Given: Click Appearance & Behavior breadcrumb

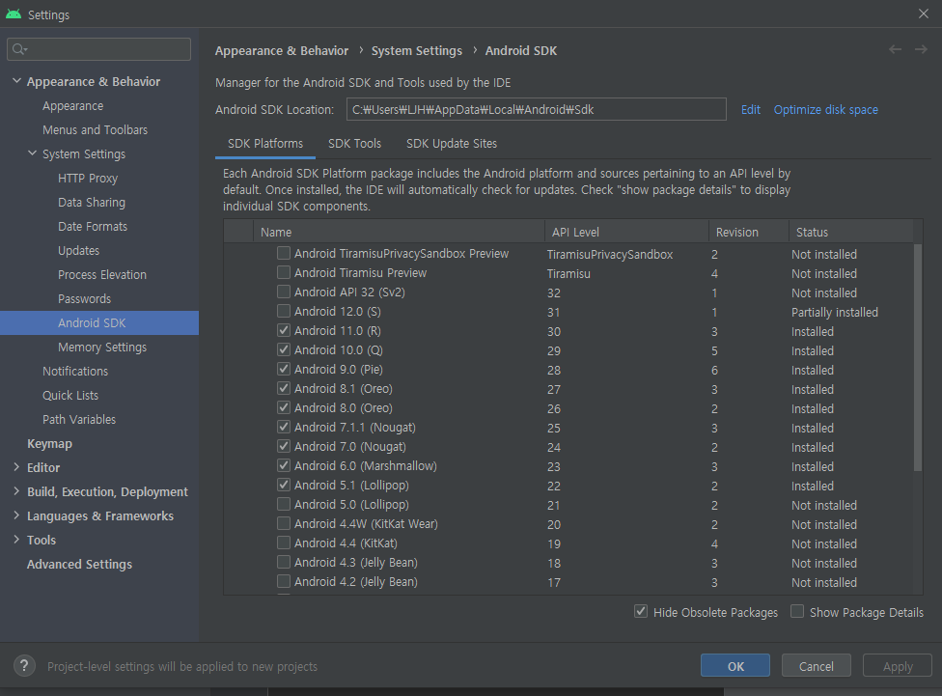Looking at the screenshot, I should pos(282,50).
